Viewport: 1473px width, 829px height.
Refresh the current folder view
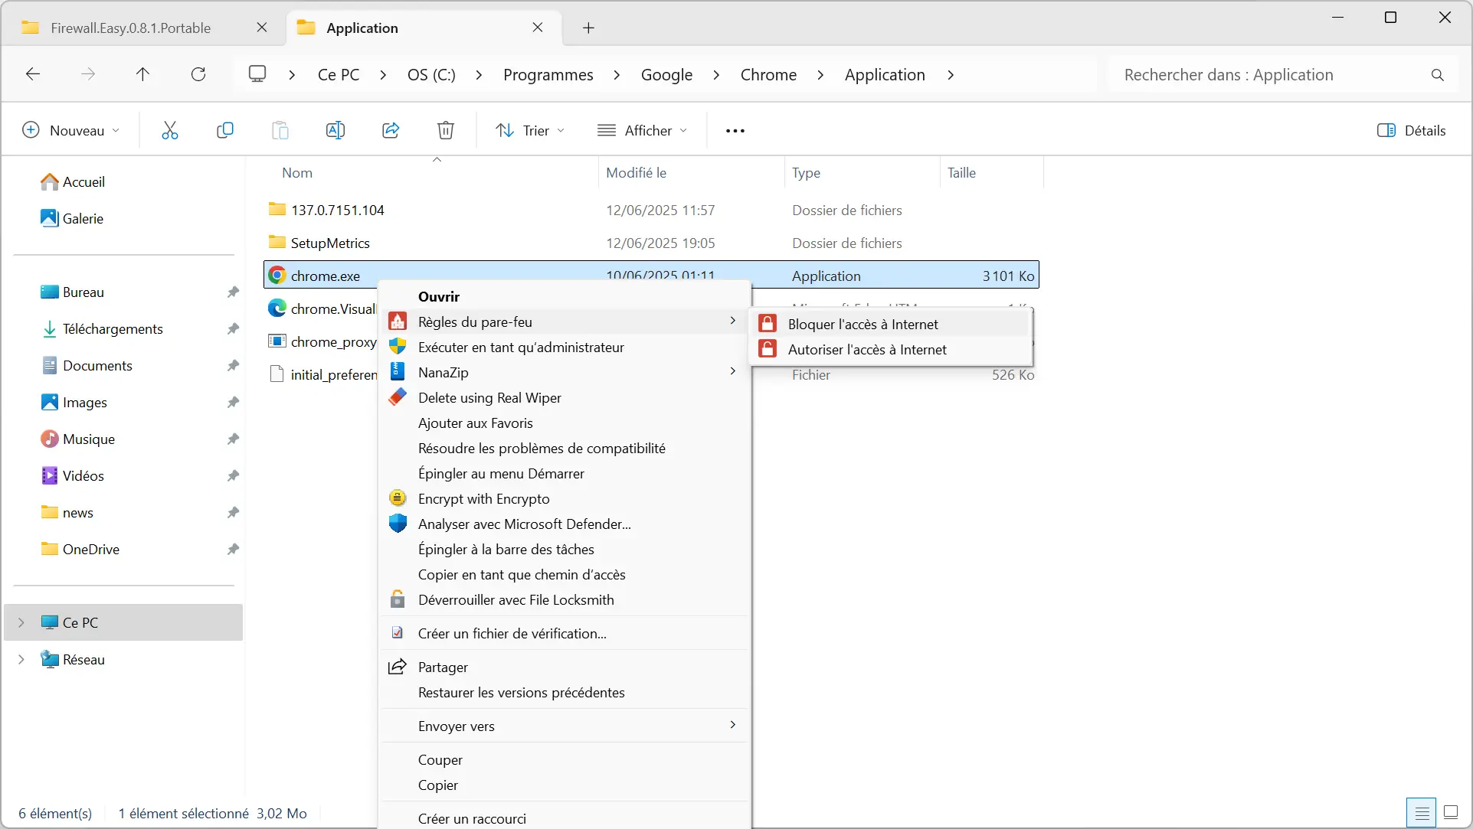tap(198, 74)
